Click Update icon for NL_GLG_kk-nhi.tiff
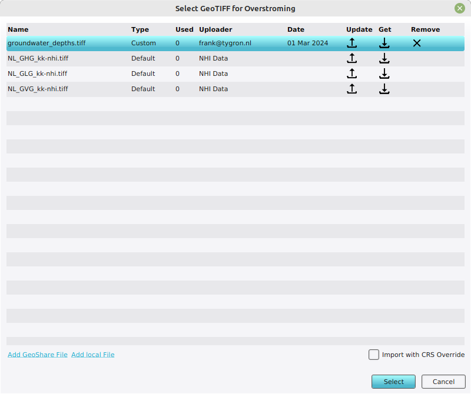Viewport: 471px width, 394px height. point(351,74)
